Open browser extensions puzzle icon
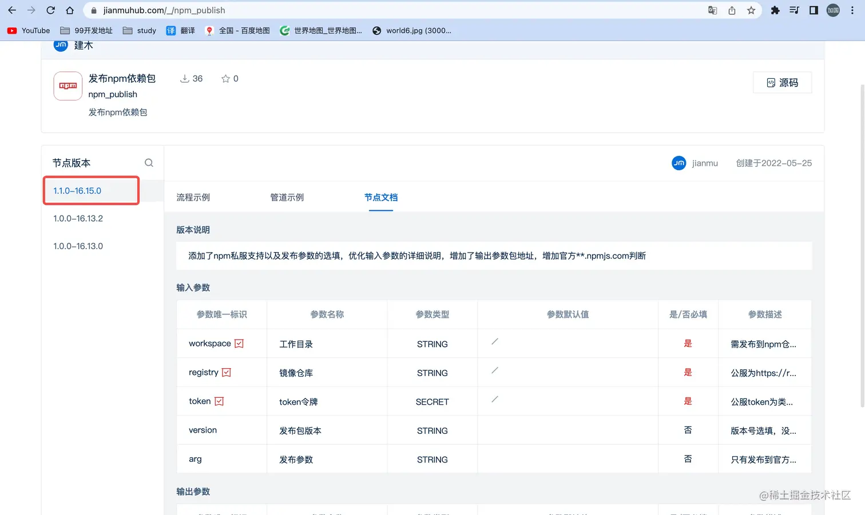This screenshot has width=865, height=515. (x=775, y=10)
